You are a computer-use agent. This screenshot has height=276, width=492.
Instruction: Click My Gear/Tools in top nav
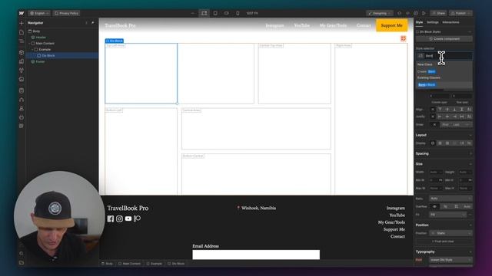click(333, 25)
